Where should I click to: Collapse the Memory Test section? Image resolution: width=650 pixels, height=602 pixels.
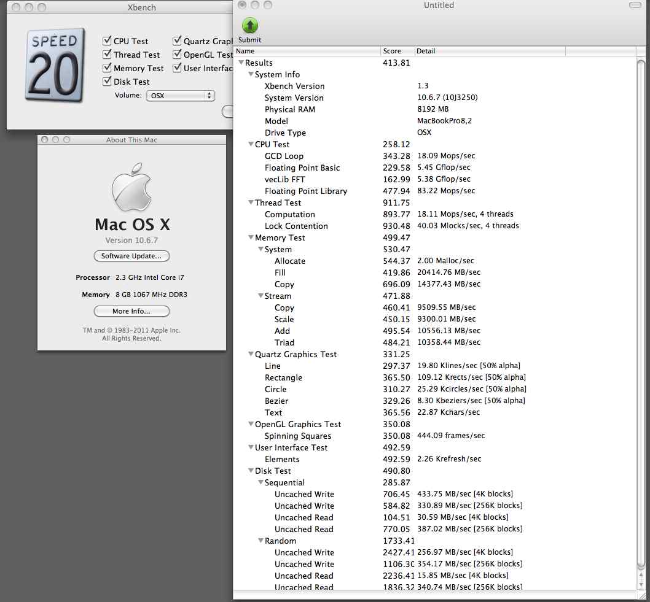pos(251,237)
